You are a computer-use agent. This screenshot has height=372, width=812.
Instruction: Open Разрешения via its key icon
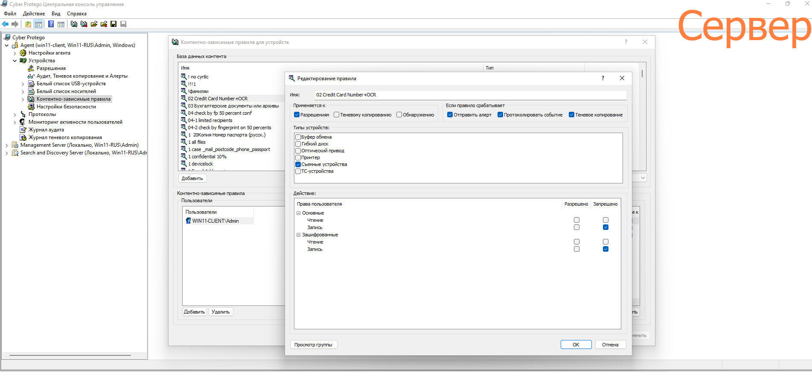coord(31,68)
